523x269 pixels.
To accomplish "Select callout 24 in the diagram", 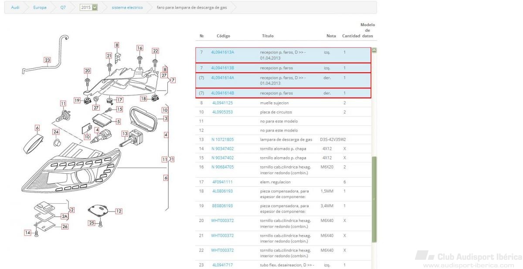I will click(56, 132).
